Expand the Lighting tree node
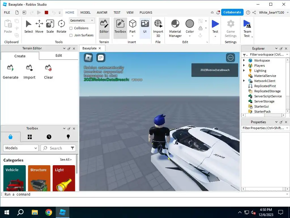290x218 pixels. point(244,70)
